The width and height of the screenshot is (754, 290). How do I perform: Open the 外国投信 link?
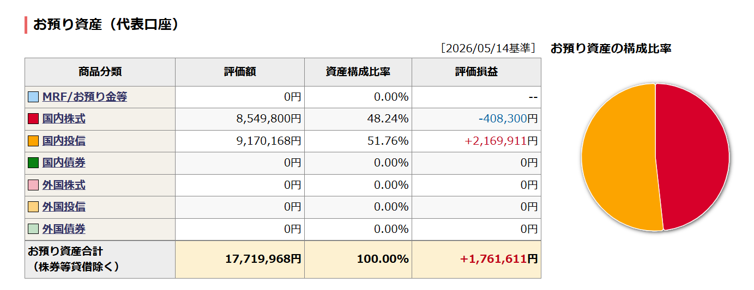64,207
